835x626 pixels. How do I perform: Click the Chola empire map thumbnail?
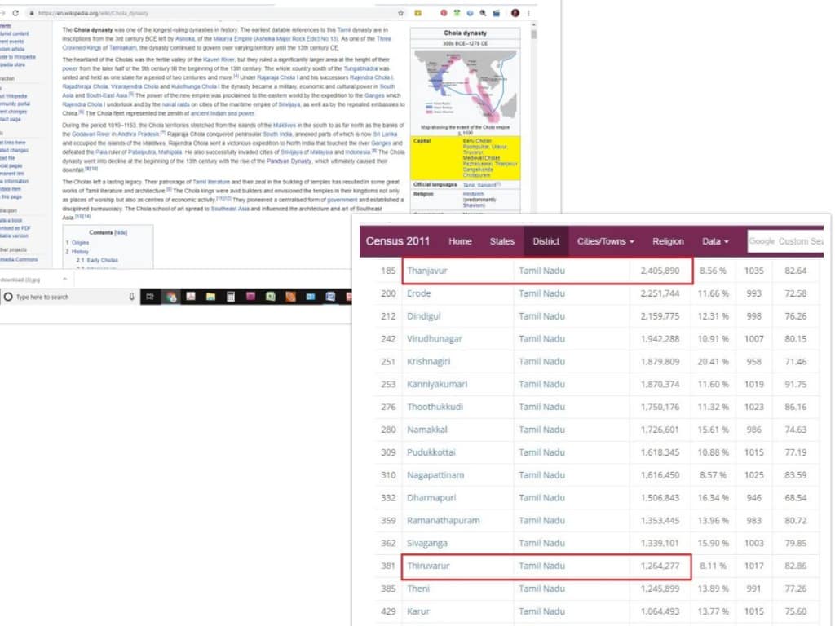[465, 86]
